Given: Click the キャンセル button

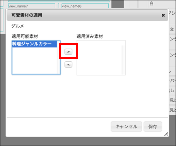Looking at the screenshot, I should pyautogui.click(x=126, y=126).
